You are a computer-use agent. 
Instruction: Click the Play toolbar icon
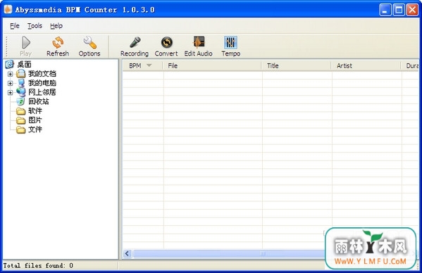pos(26,46)
